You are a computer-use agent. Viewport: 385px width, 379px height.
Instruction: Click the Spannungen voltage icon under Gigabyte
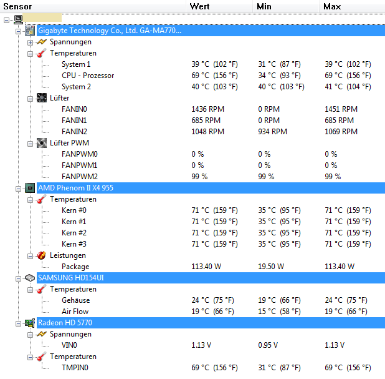[x=42, y=42]
